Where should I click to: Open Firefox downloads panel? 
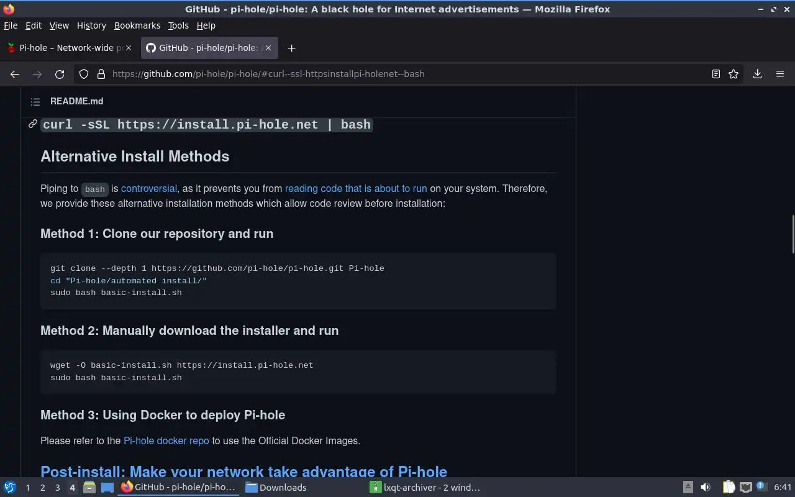pos(757,74)
